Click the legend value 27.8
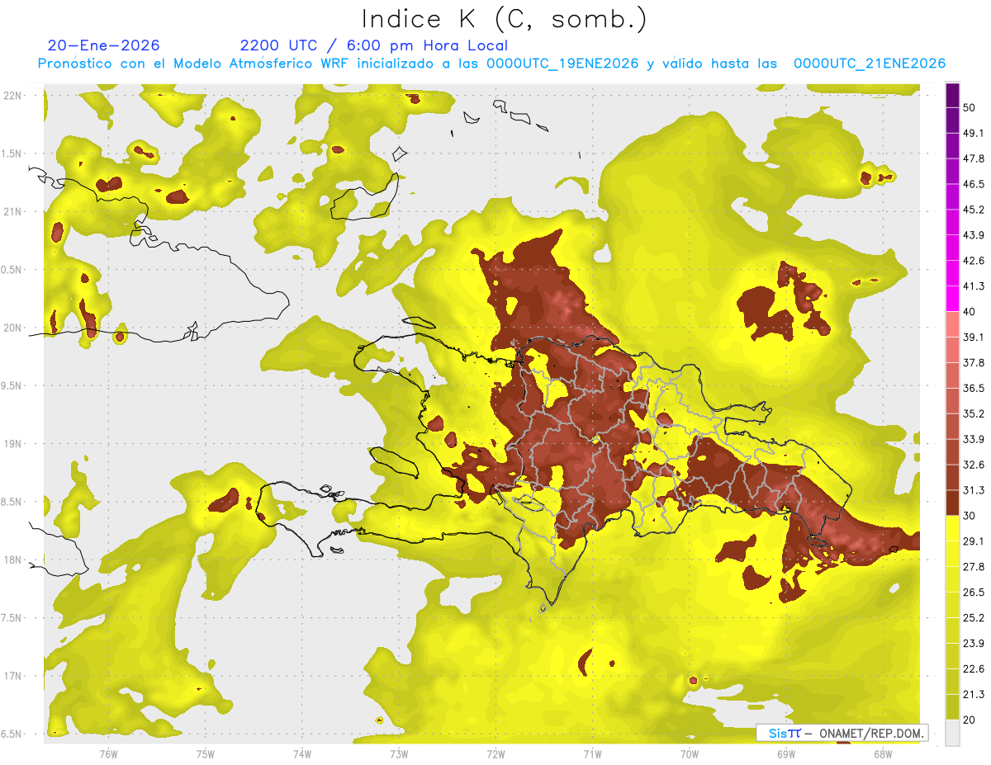 click(974, 567)
